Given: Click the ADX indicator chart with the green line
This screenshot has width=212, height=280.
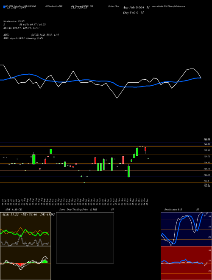Looking at the screenshot, I should tap(25, 229).
